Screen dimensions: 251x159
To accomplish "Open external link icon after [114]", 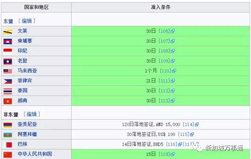I will coord(197,124).
